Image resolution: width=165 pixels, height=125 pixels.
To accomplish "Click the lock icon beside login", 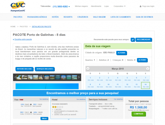I will [140, 6].
